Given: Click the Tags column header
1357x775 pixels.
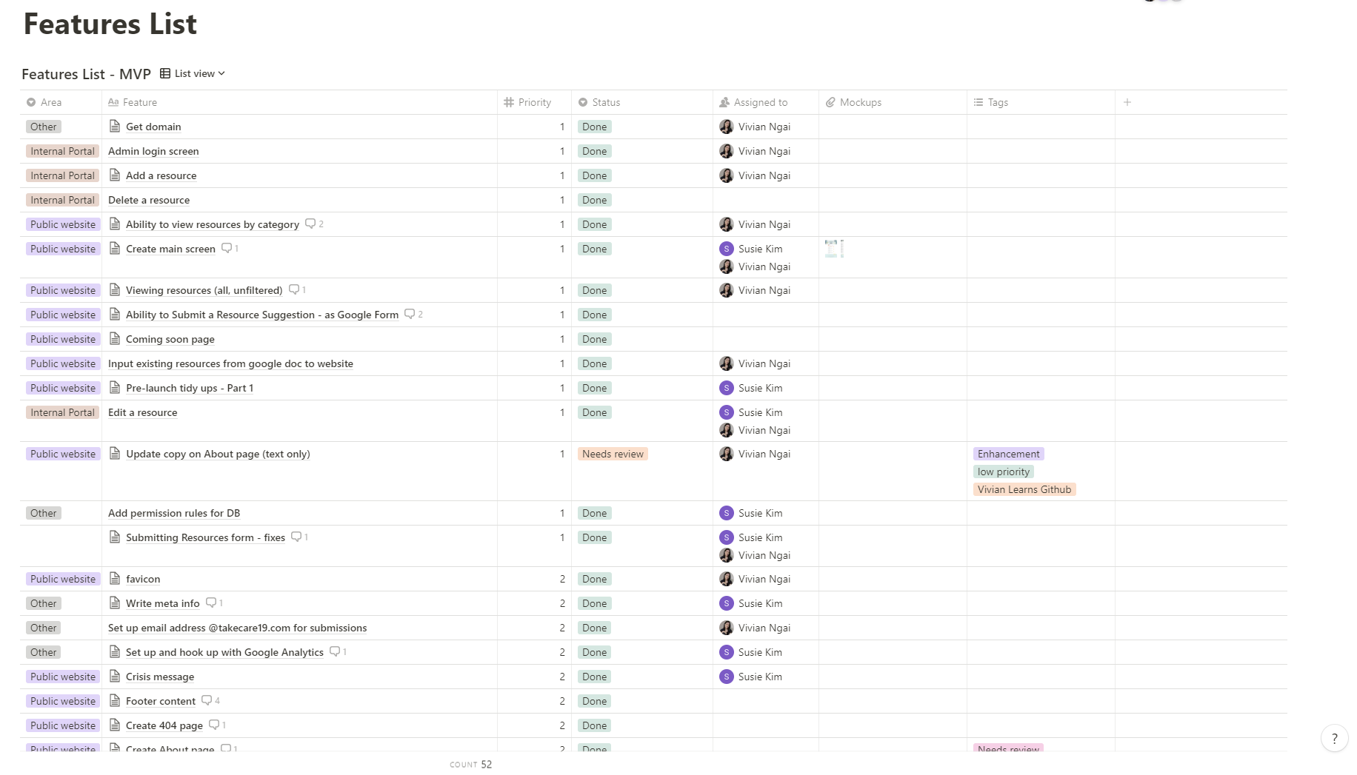Looking at the screenshot, I should (997, 102).
